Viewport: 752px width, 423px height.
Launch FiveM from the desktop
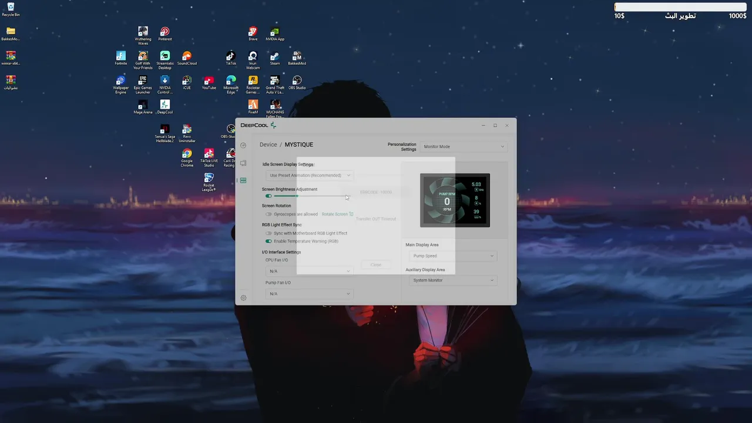(253, 107)
